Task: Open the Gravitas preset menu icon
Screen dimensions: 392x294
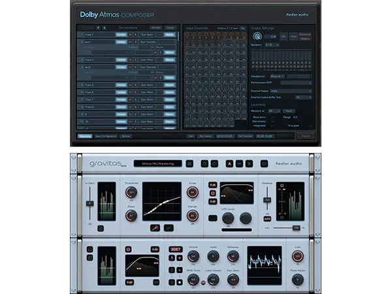Action: (189, 164)
